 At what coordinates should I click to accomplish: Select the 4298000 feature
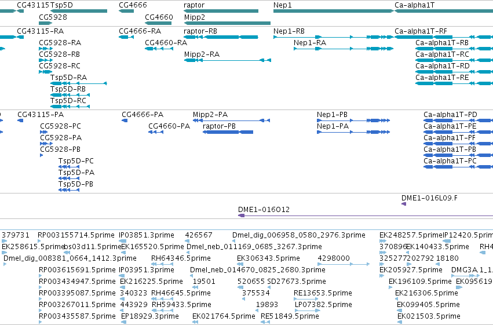(334, 259)
